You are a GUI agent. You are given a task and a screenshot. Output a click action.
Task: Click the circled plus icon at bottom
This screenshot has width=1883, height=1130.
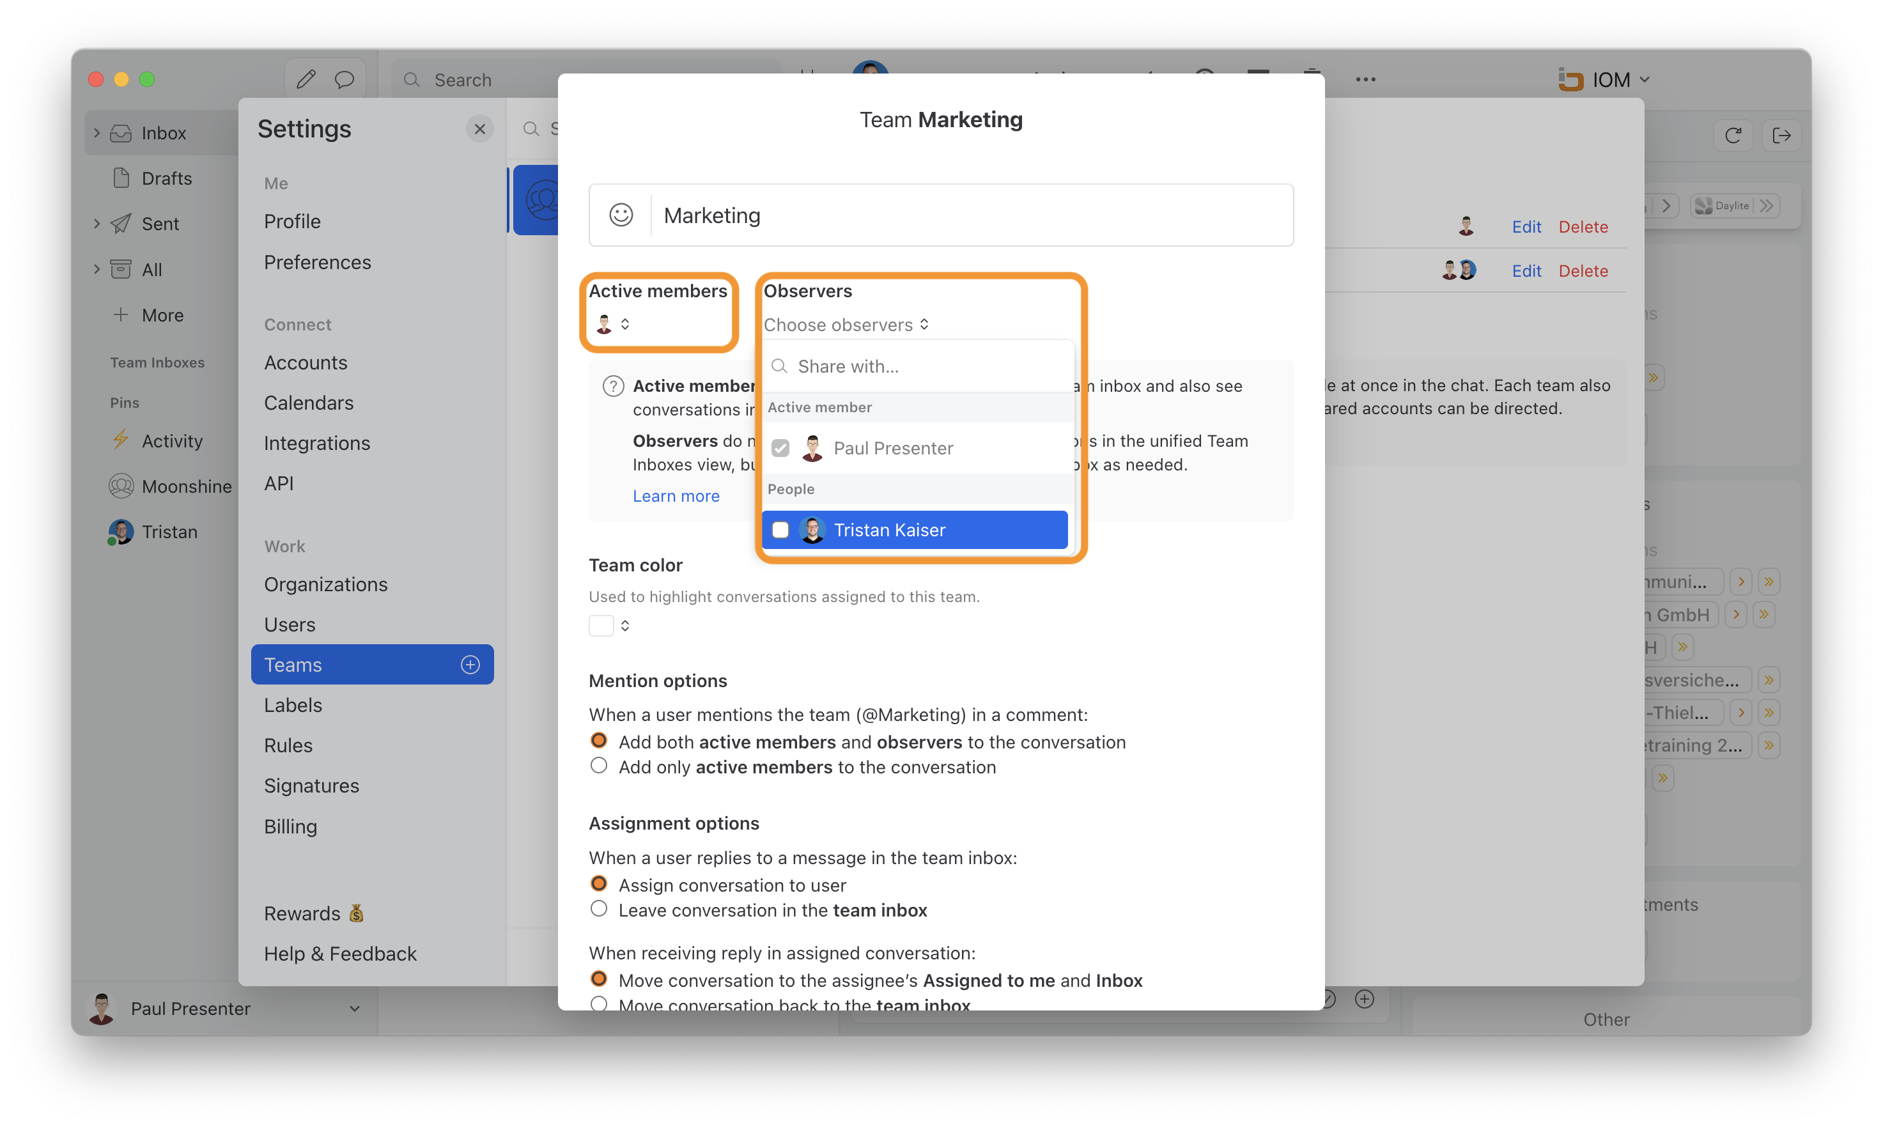tap(1365, 999)
